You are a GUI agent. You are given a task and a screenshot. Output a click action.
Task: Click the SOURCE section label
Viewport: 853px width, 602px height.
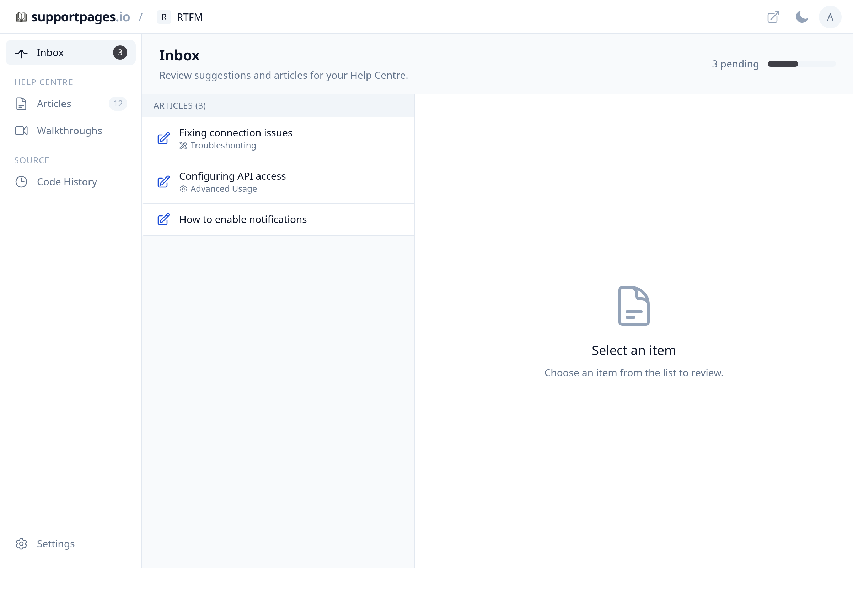coord(32,160)
